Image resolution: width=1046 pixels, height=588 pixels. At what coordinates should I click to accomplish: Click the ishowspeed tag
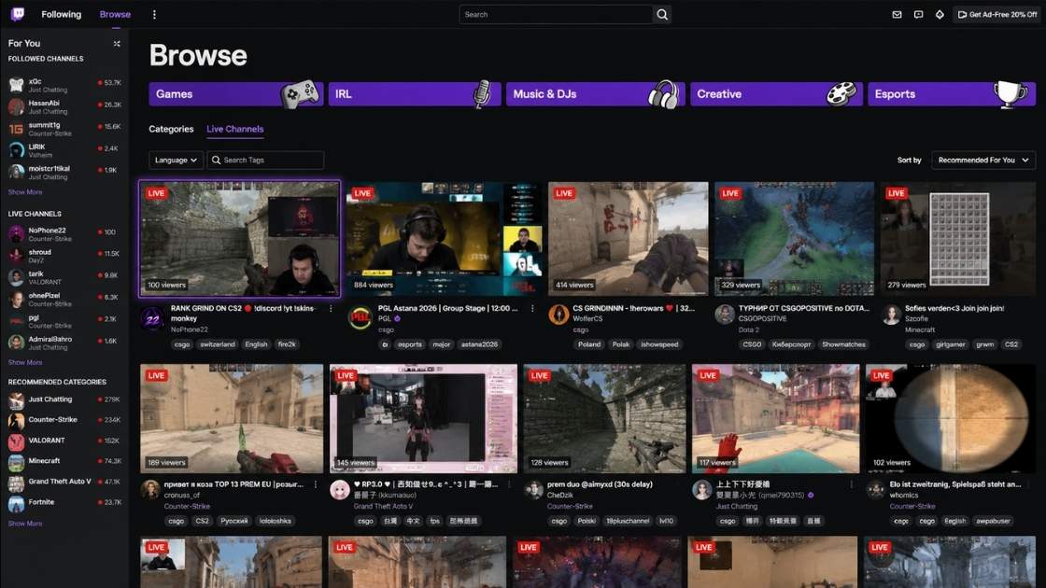click(x=659, y=344)
